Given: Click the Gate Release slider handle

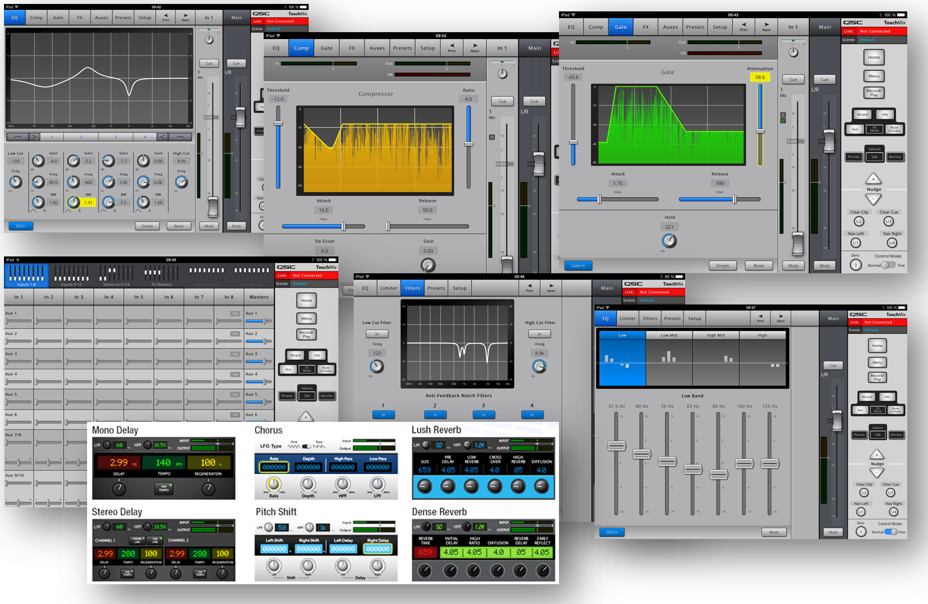Looking at the screenshot, I should coord(735,199).
